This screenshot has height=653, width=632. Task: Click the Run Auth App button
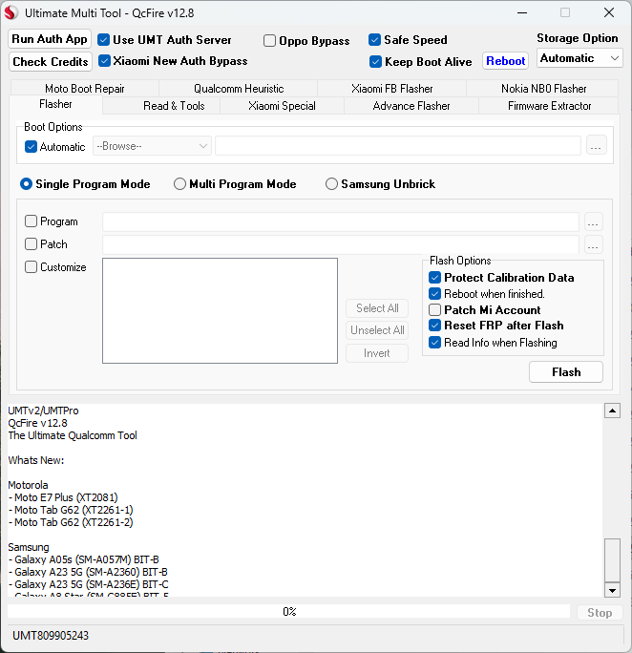tap(50, 39)
